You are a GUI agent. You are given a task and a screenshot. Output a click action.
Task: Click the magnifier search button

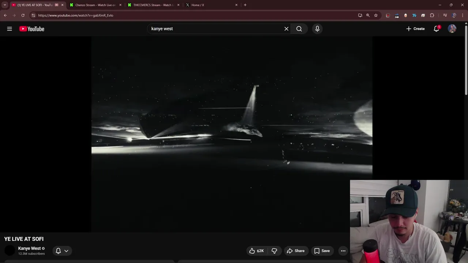pyautogui.click(x=299, y=29)
